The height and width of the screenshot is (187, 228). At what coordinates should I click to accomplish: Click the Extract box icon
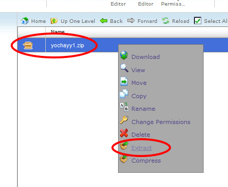(x=124, y=146)
